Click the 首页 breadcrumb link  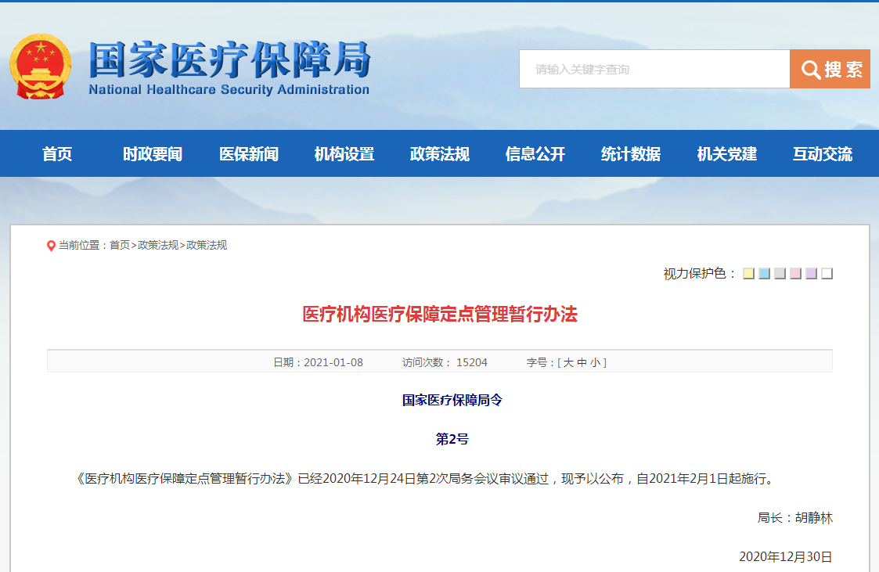(x=120, y=246)
